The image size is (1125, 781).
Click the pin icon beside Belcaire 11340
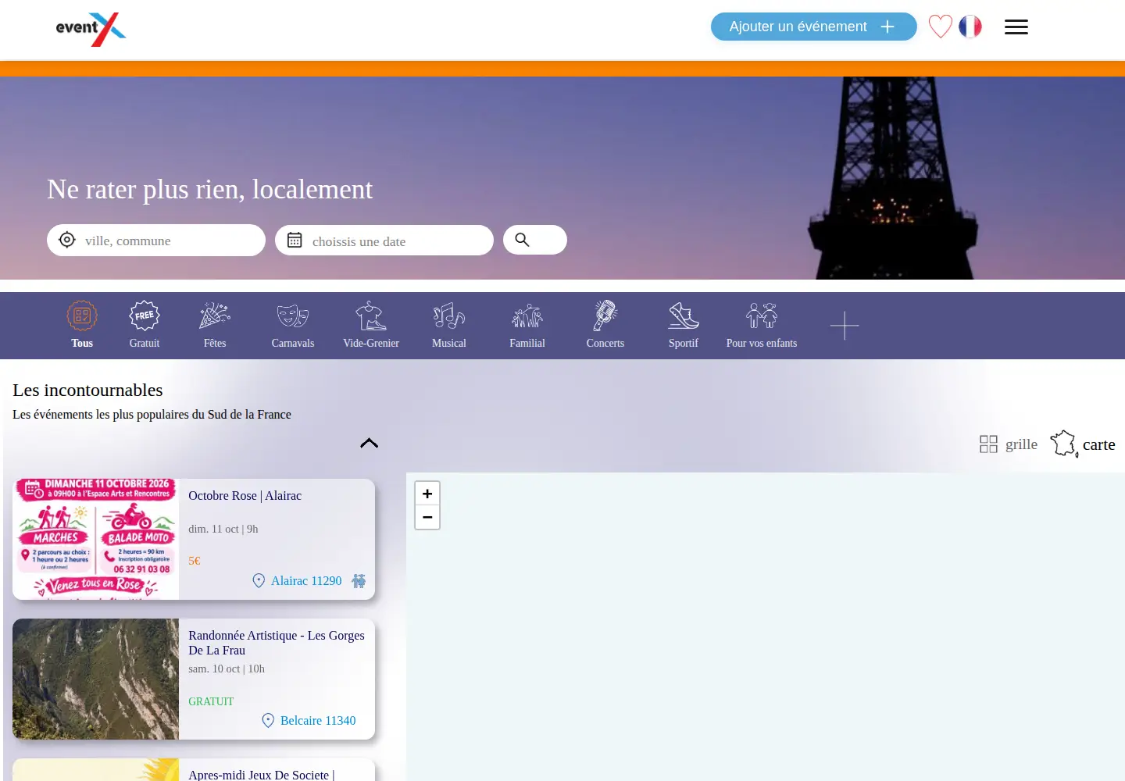click(x=268, y=721)
